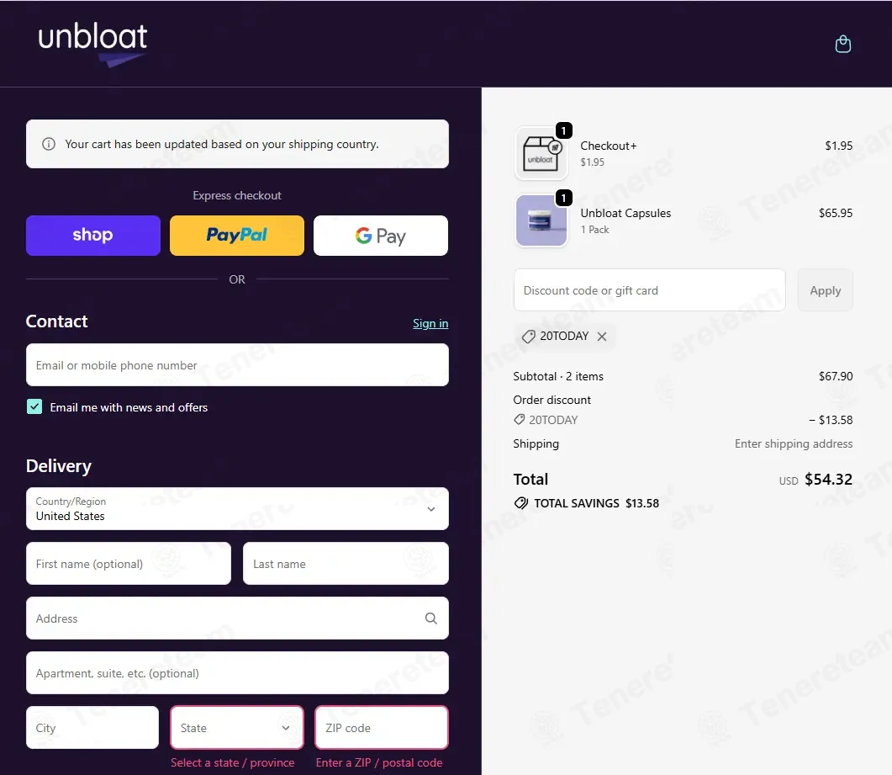This screenshot has height=775, width=892.
Task: Focus the Apartment, suite, etc. field
Action: pos(237,673)
